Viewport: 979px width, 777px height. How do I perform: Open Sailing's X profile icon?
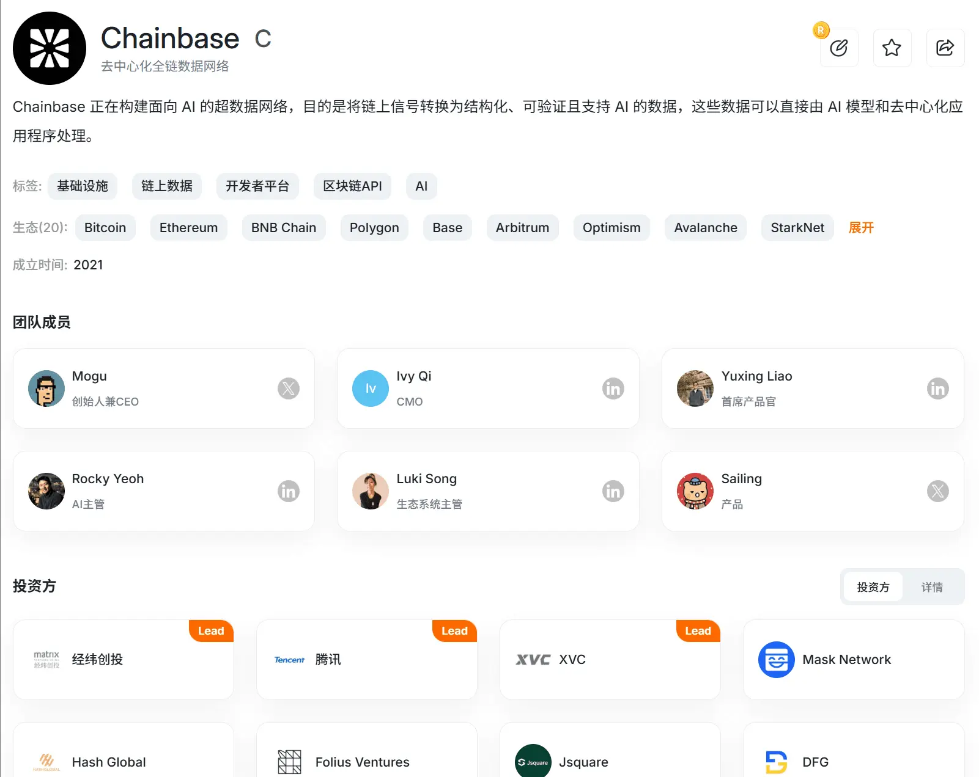pos(937,491)
